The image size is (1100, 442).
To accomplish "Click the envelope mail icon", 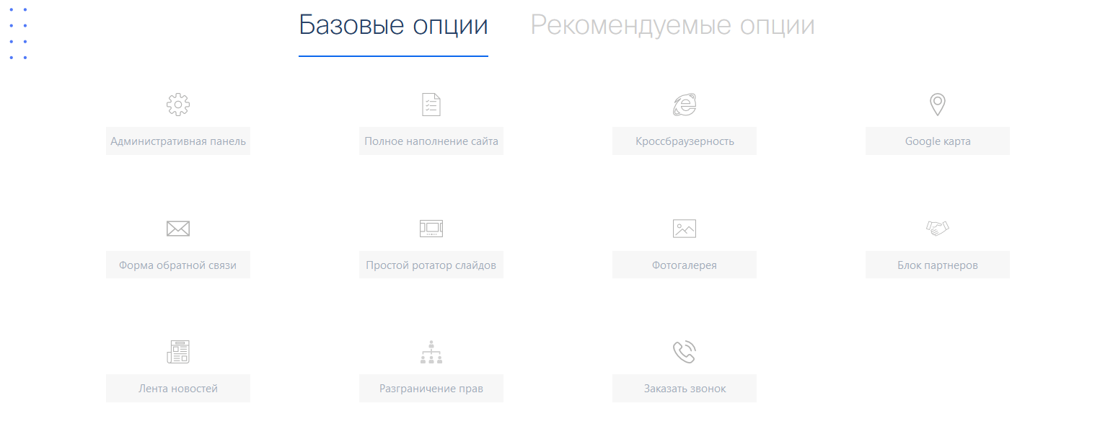I will coord(177,229).
